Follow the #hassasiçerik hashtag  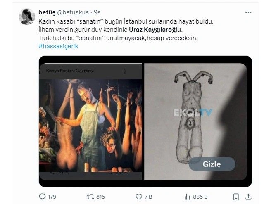58,46
